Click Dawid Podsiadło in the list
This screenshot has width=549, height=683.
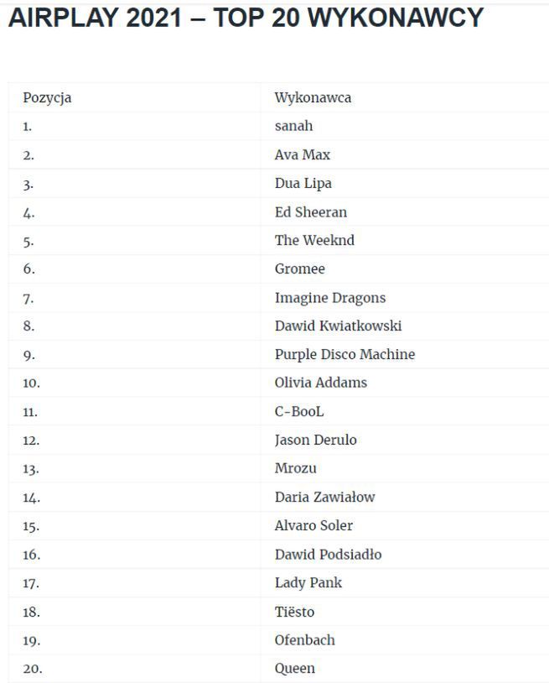(x=328, y=554)
